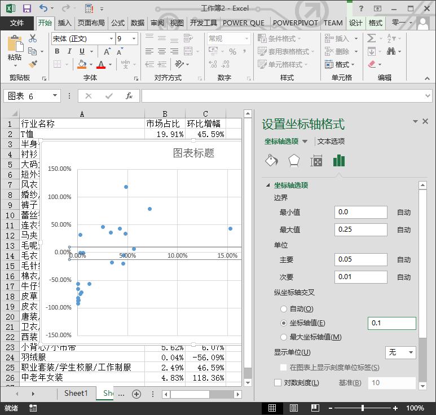This screenshot has height=415, width=436.
Task: Open the 显示单位 dropdown showing 无
Action: tap(400, 352)
